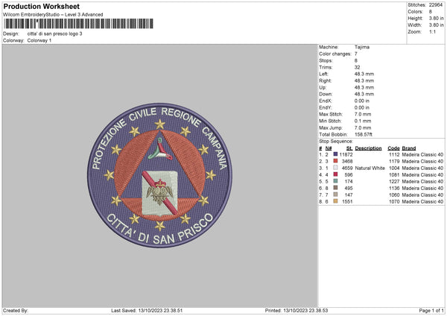Image resolution: width=447 pixels, height=316 pixels.
Task: Click the Total Bobbin value '158.57ft'
Action: pyautogui.click(x=364, y=134)
